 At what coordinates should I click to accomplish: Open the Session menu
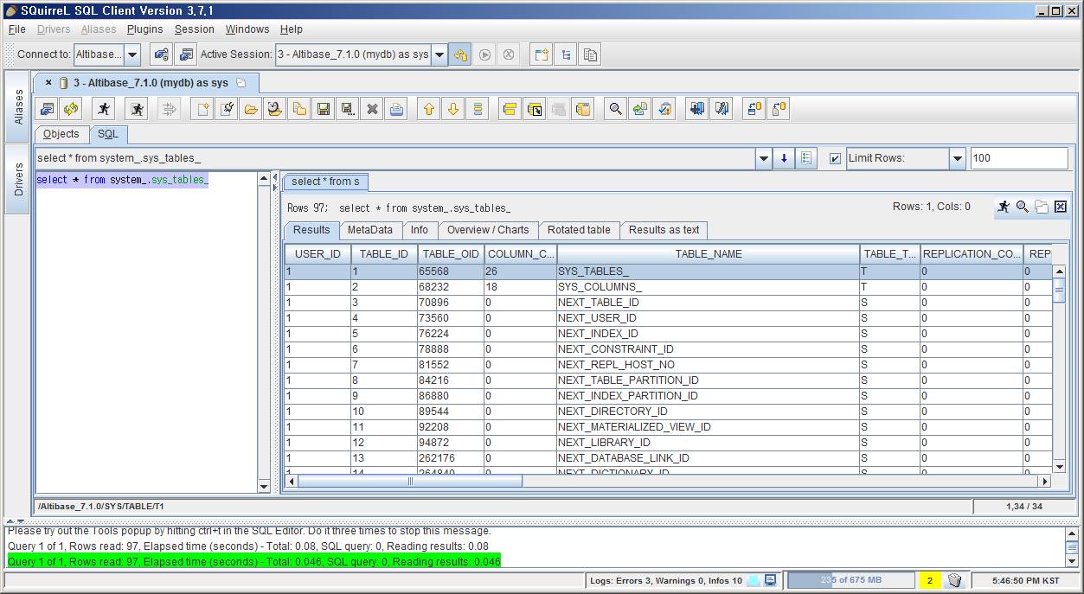click(194, 29)
